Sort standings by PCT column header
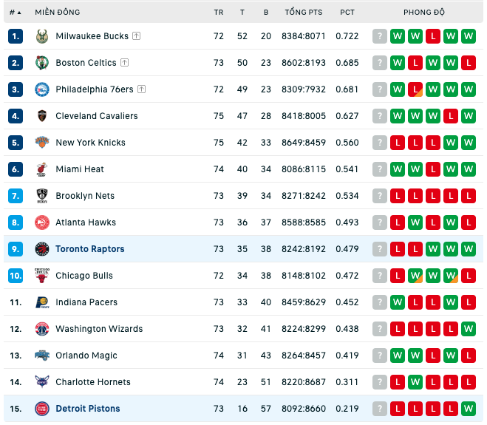This screenshot has height=425, width=487. tap(347, 13)
